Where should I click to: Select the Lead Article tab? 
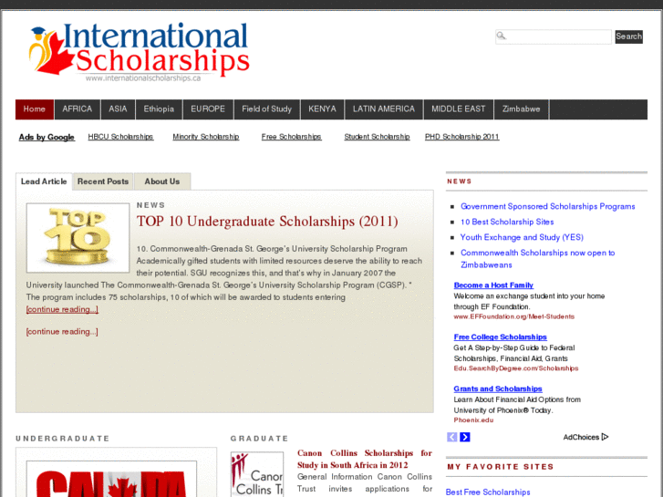click(x=44, y=181)
